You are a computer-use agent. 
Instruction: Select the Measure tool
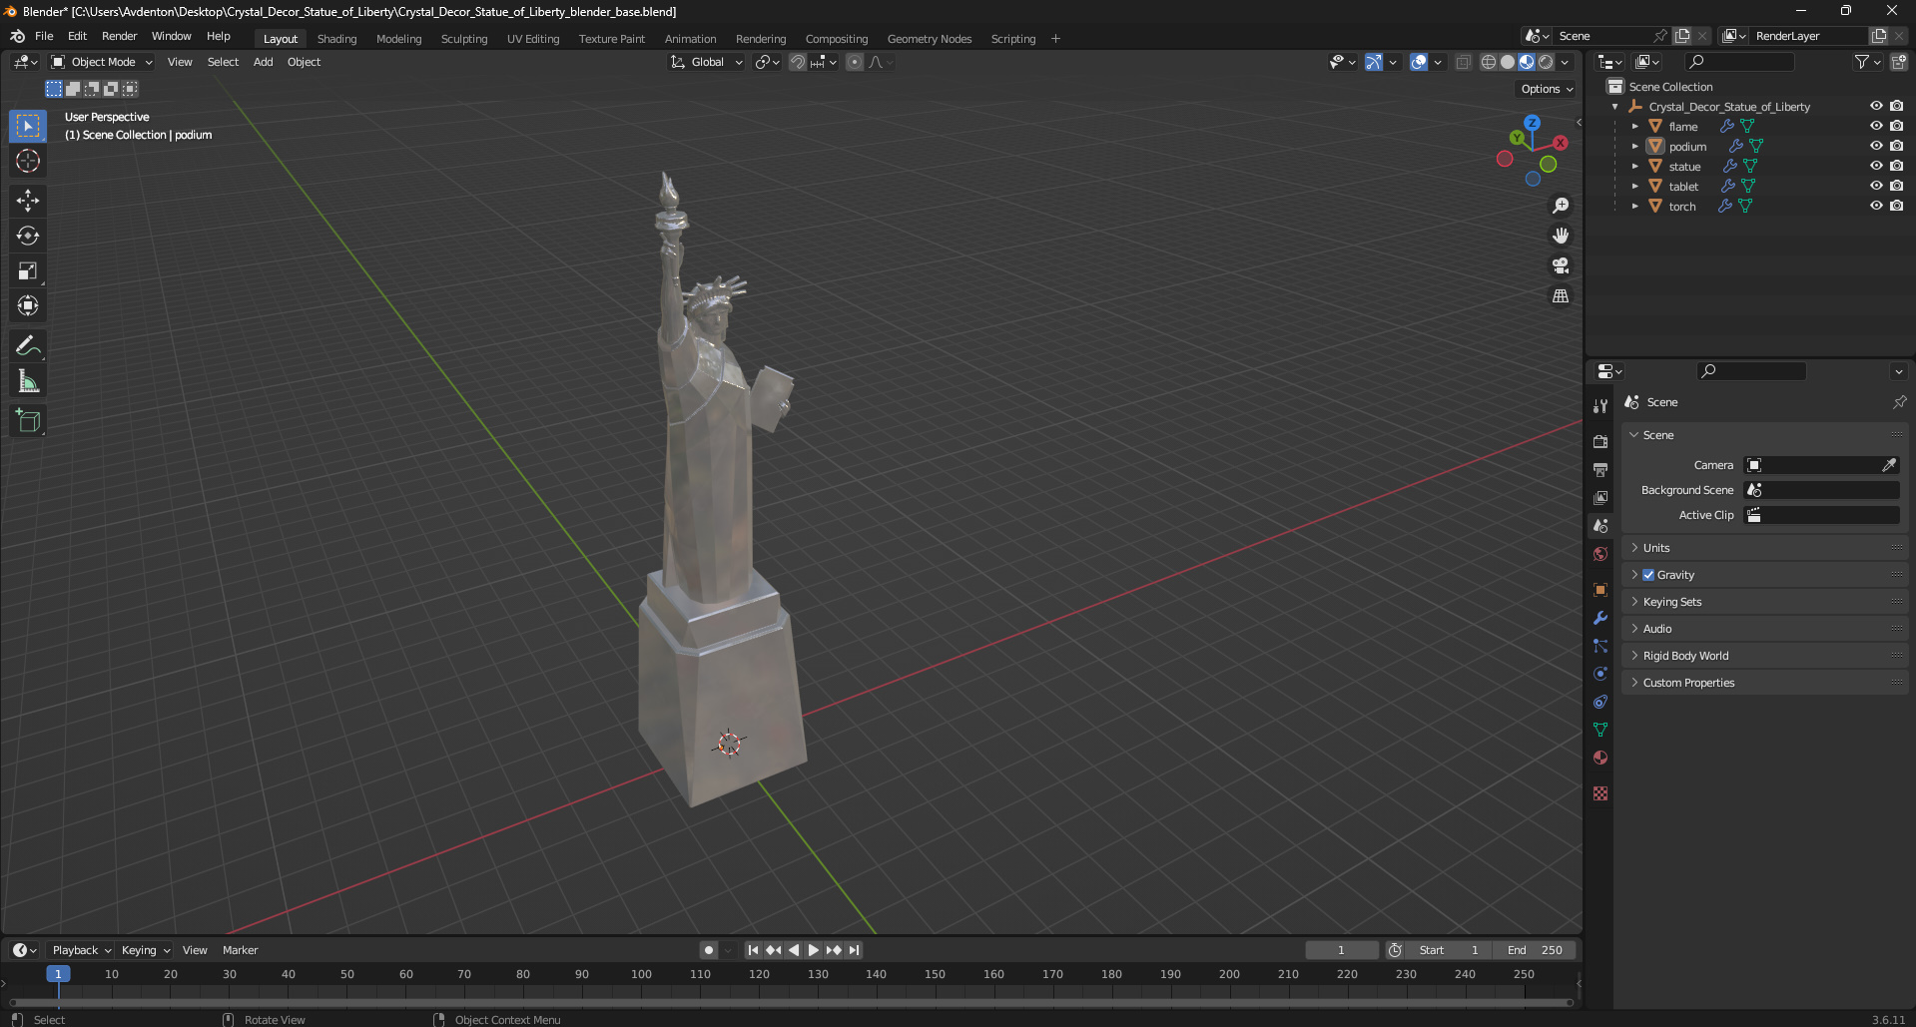click(28, 381)
